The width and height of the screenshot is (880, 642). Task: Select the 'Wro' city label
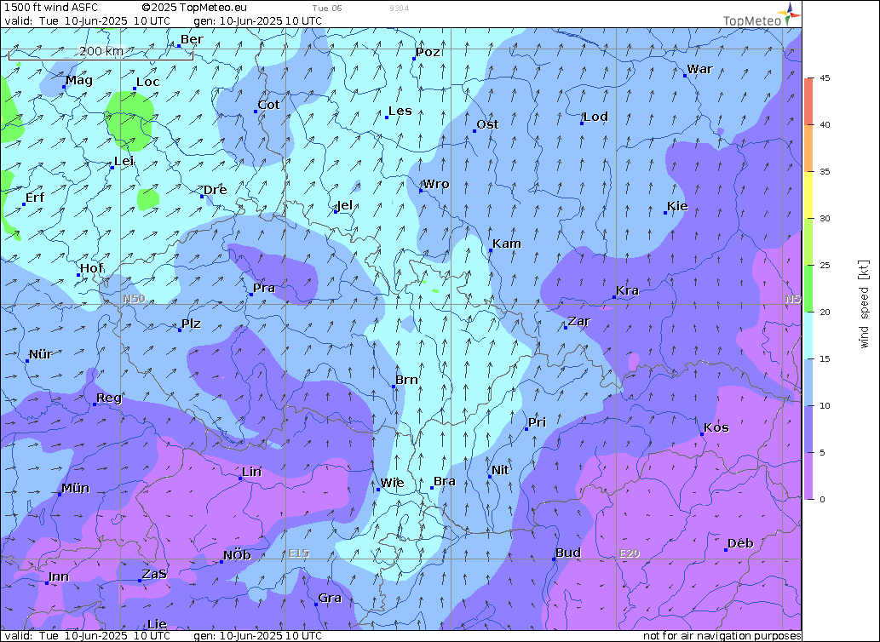pos(436,184)
